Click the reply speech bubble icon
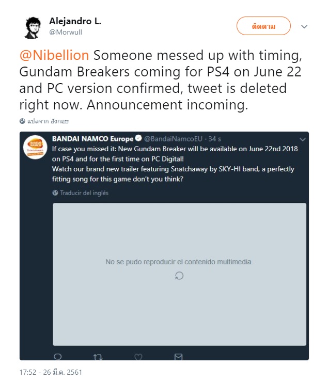Screen dimensions: 328x383 tap(58, 357)
